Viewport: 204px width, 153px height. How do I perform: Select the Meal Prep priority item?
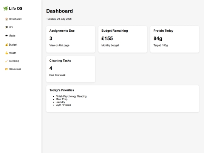(62, 99)
